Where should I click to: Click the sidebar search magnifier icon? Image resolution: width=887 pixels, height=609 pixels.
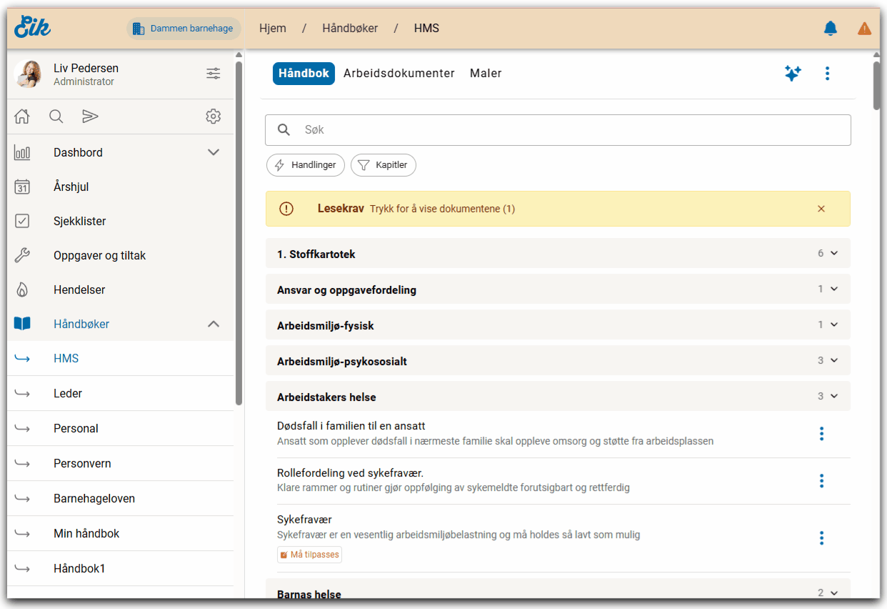click(56, 117)
